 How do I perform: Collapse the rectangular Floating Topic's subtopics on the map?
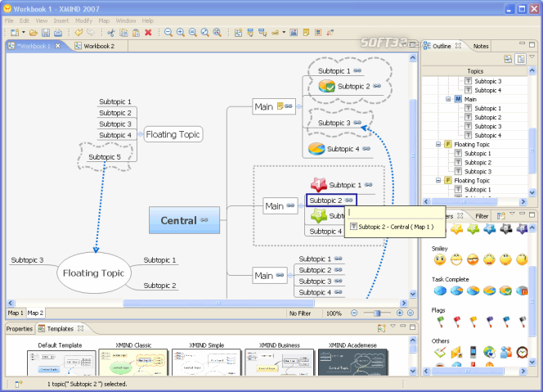[x=141, y=134]
